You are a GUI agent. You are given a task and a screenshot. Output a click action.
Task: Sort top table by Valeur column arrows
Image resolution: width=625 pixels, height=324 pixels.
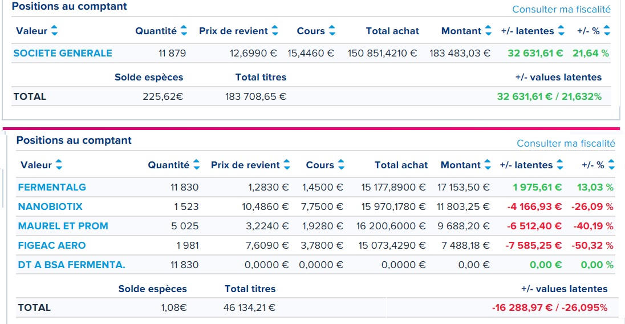pos(54,31)
